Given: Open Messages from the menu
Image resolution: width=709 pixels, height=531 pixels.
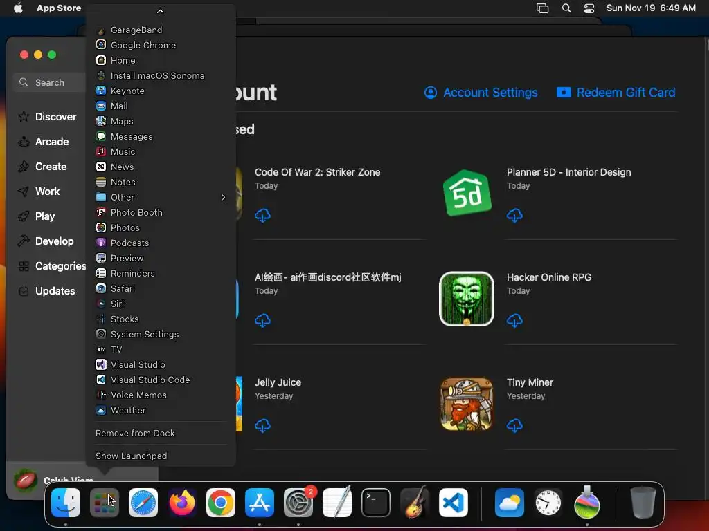Looking at the screenshot, I should [161, 136].
